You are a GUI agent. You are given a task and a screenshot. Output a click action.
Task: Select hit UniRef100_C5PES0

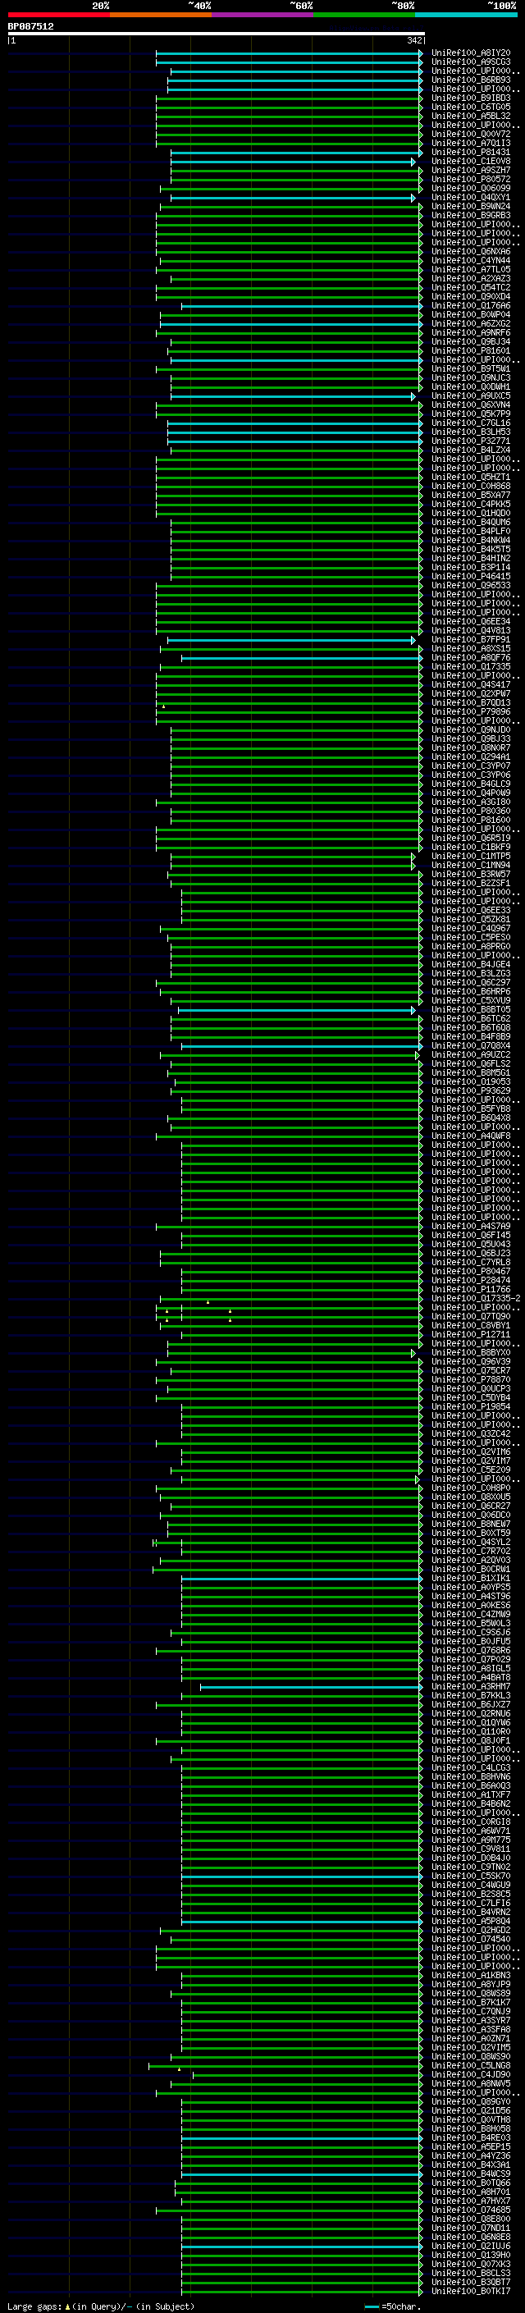pos(471,937)
